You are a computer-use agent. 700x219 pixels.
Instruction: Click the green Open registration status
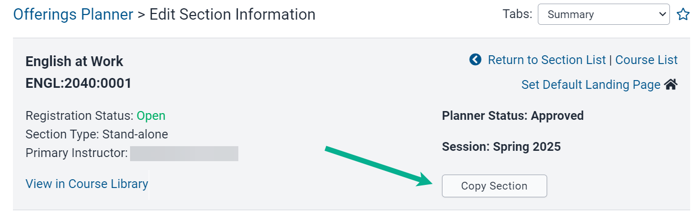click(x=151, y=116)
